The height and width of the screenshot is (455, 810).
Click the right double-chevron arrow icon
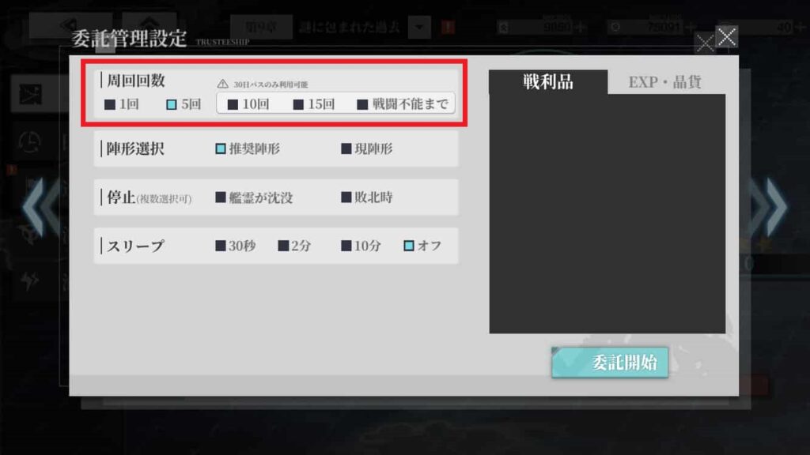769,208
